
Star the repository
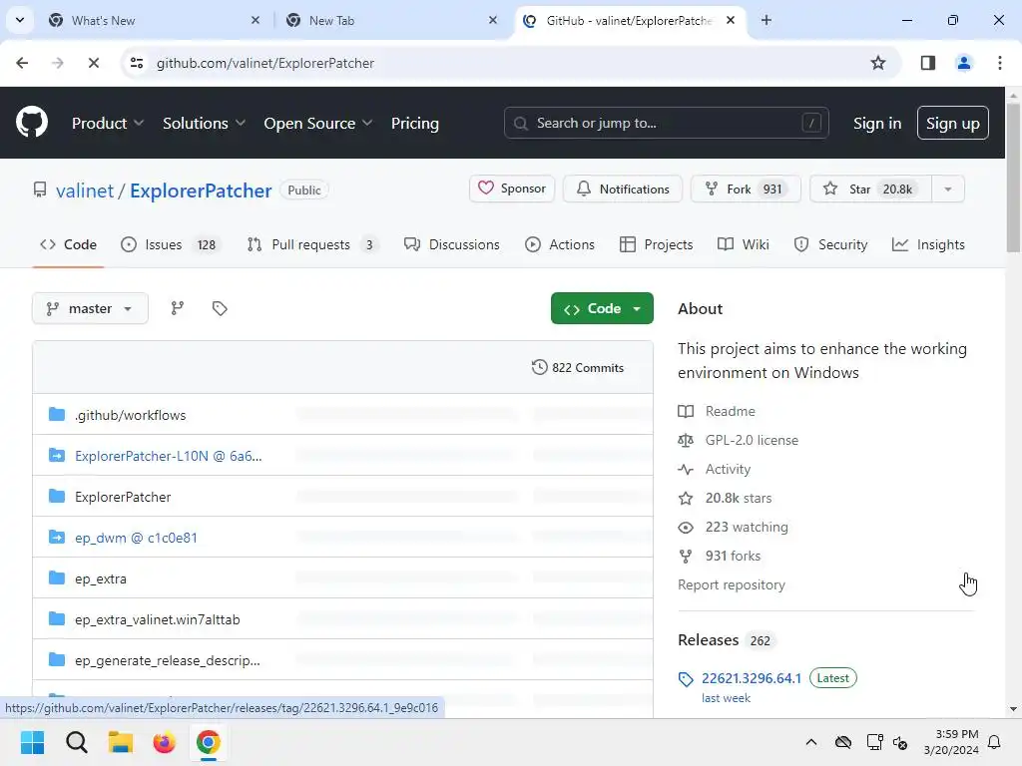point(870,189)
